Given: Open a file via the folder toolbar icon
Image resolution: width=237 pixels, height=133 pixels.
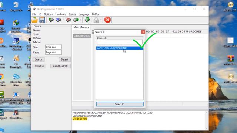Looking at the screenshot, I should click(35, 20).
